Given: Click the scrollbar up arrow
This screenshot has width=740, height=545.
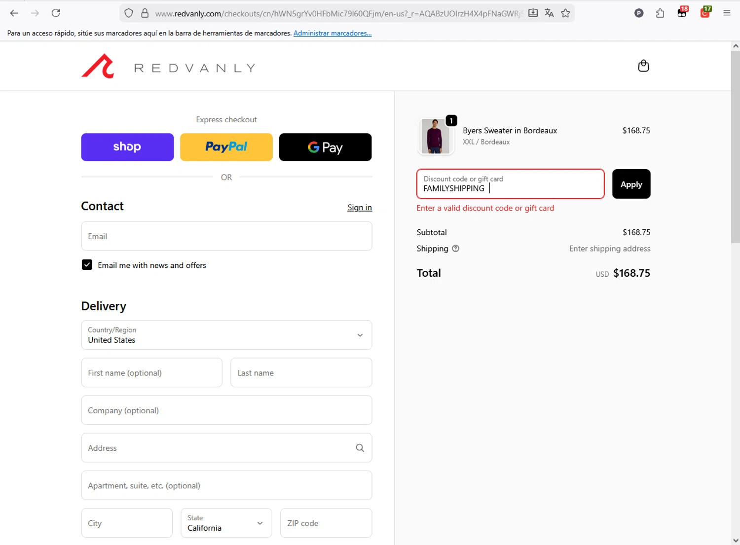Looking at the screenshot, I should (x=736, y=46).
